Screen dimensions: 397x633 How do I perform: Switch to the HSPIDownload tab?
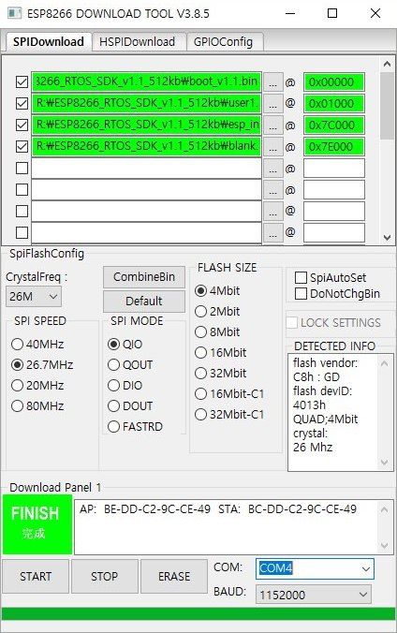pyautogui.click(x=138, y=41)
